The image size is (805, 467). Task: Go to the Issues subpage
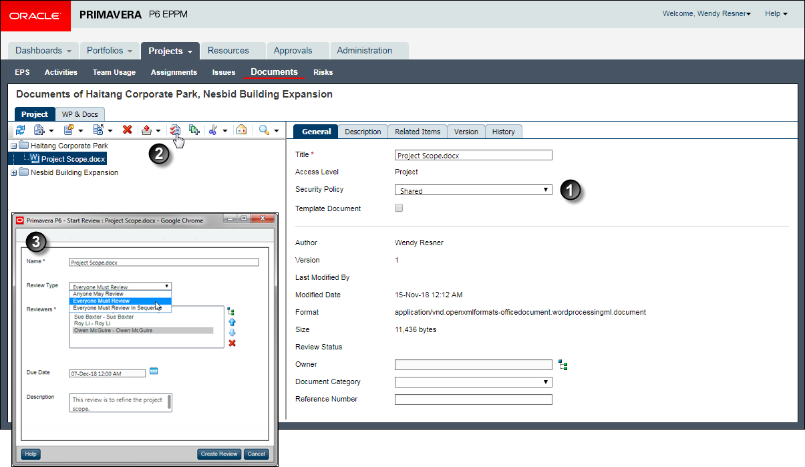(x=224, y=72)
